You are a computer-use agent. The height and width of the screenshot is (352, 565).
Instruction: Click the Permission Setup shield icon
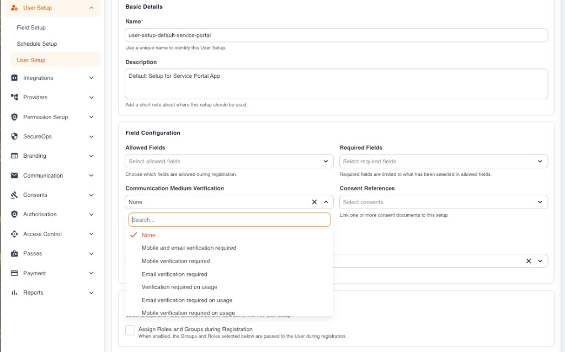14,117
